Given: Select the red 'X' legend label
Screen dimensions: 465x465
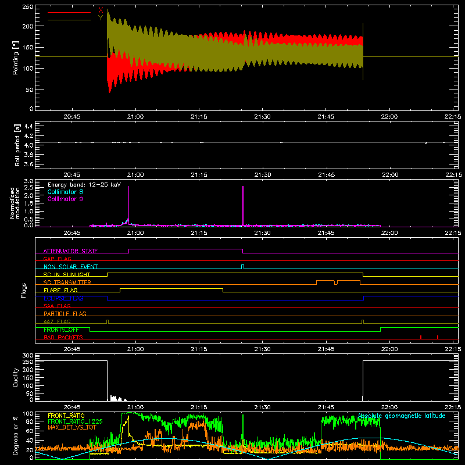Looking at the screenshot, I should tap(101, 10).
